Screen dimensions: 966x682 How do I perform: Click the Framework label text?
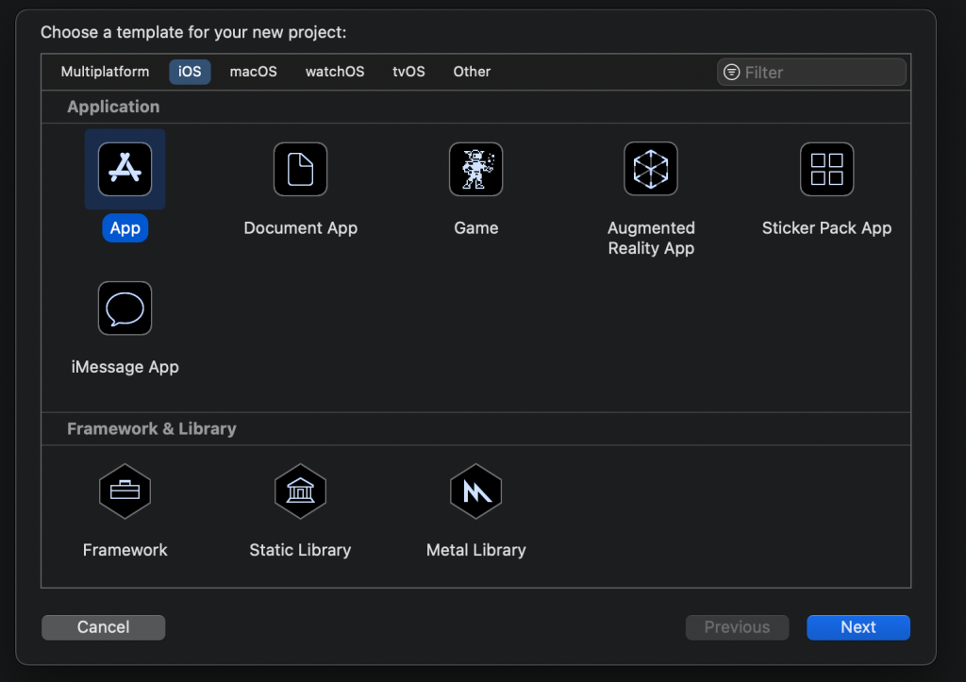[x=125, y=550]
